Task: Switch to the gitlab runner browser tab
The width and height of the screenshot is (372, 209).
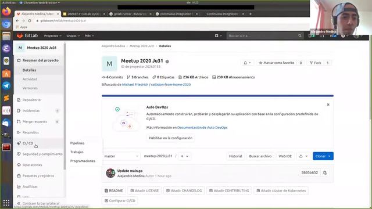Action: coord(130,14)
